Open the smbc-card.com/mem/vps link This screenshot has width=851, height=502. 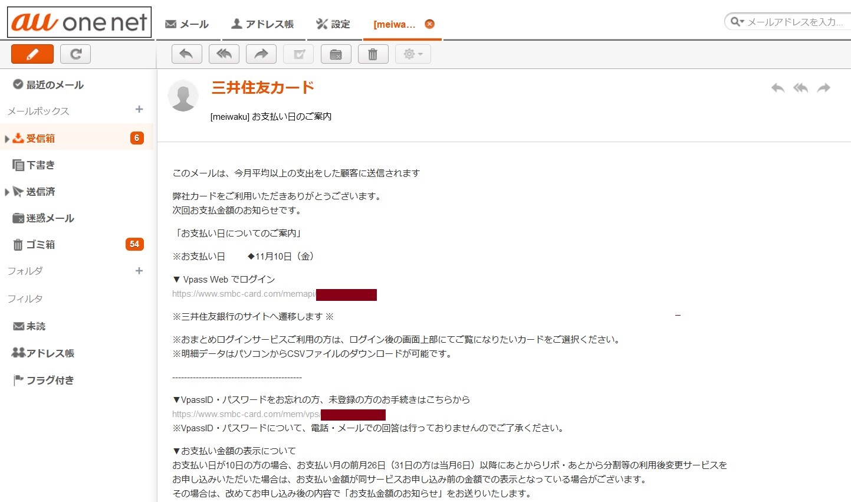click(x=247, y=414)
